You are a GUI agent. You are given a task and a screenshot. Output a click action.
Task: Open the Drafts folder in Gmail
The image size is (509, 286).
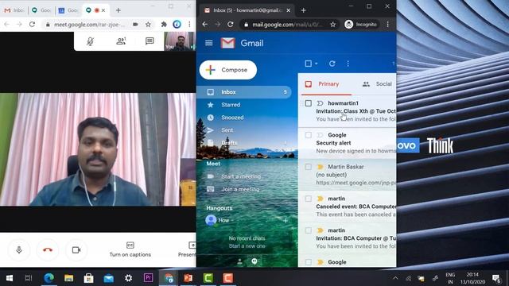[229, 143]
